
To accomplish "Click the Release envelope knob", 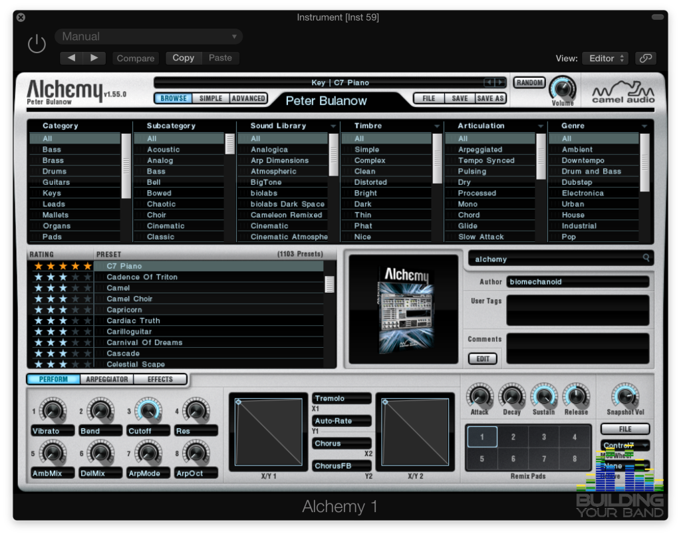I will coord(576,396).
